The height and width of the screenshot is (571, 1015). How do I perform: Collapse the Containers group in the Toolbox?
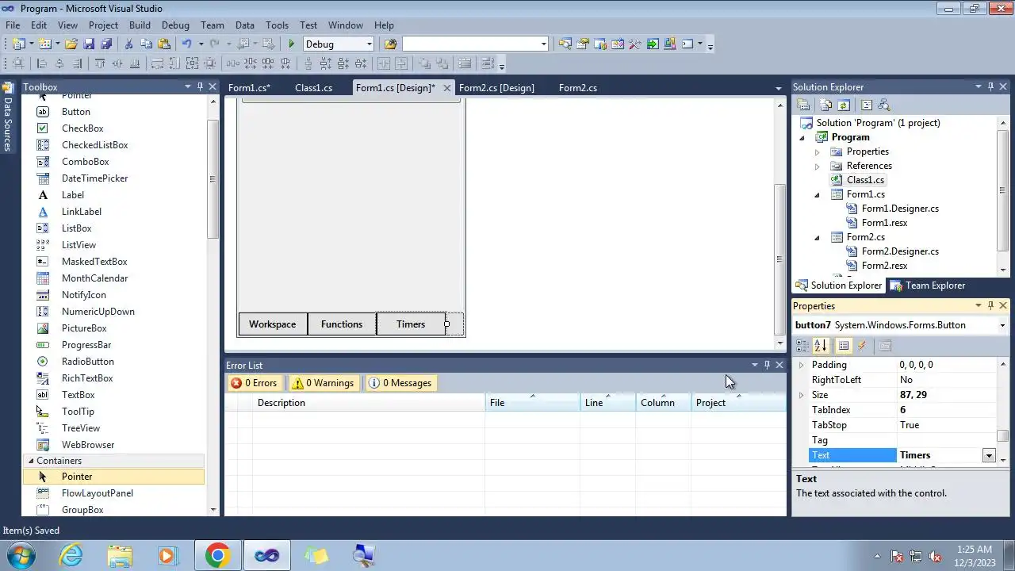[31, 461]
